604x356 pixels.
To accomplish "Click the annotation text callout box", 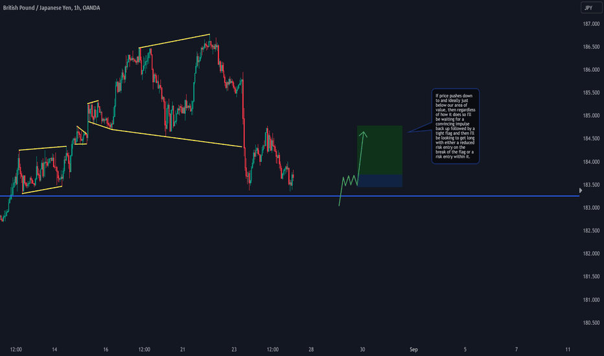I will 456,126.
